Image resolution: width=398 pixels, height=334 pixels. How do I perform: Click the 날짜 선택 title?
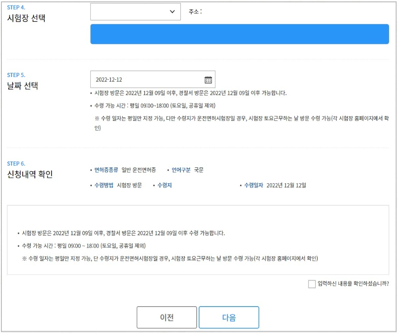pos(23,86)
